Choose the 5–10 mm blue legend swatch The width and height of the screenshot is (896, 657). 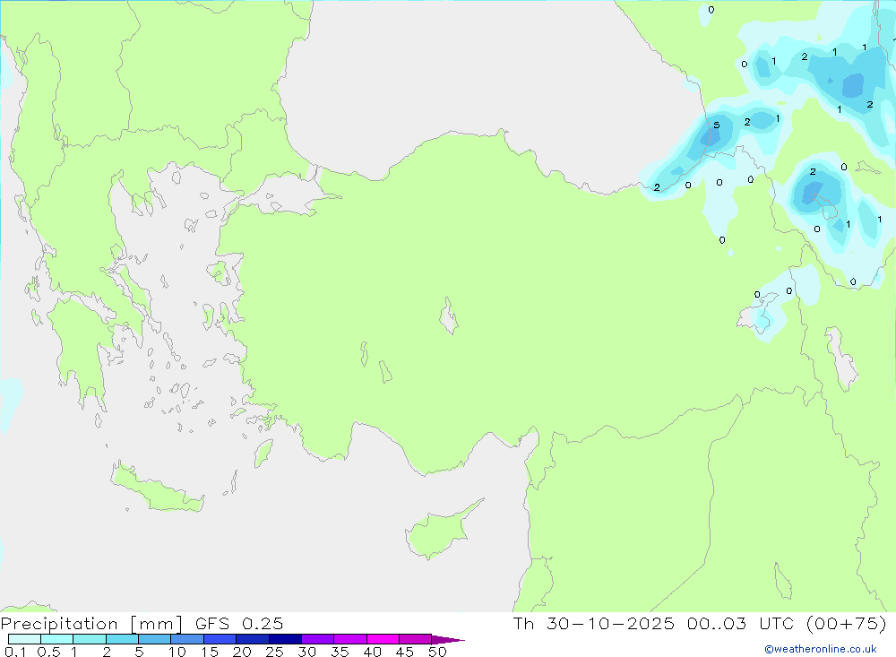pos(155,639)
